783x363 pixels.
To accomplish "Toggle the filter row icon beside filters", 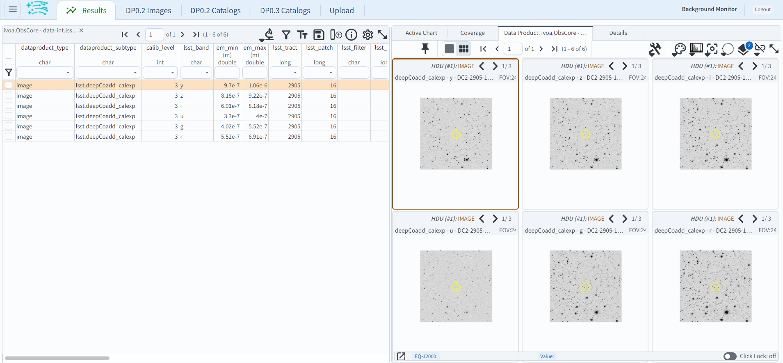I will pos(9,73).
